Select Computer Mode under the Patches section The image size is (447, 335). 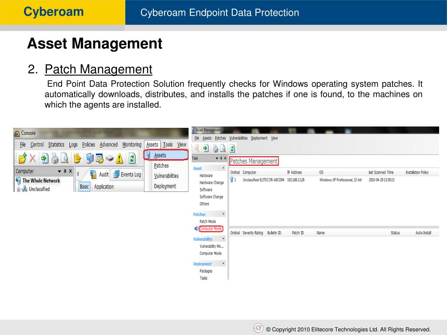(x=211, y=229)
